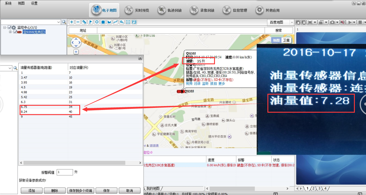Click the 添加 button
The image size is (366, 195).
[32, 190]
